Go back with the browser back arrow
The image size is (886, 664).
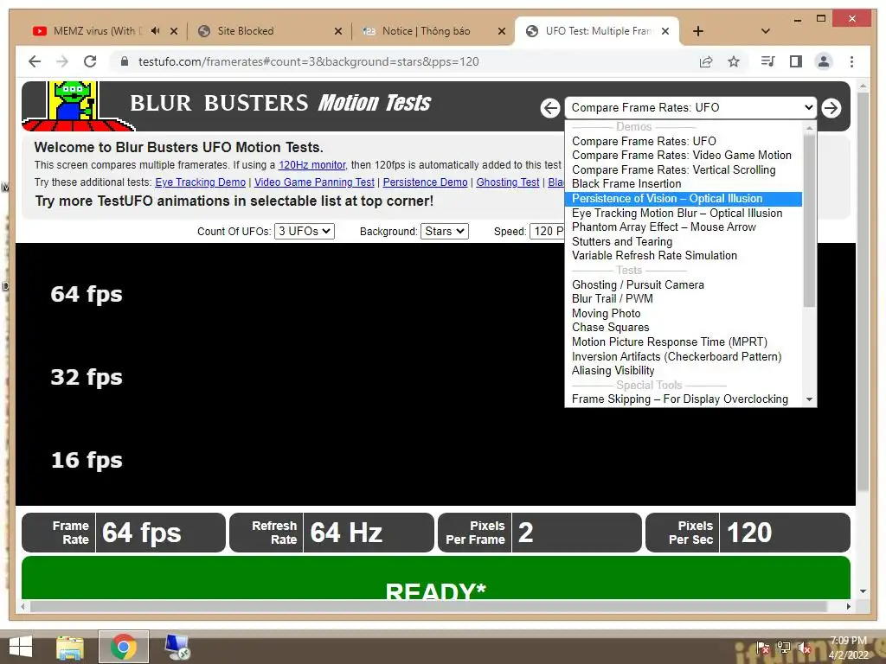point(35,61)
